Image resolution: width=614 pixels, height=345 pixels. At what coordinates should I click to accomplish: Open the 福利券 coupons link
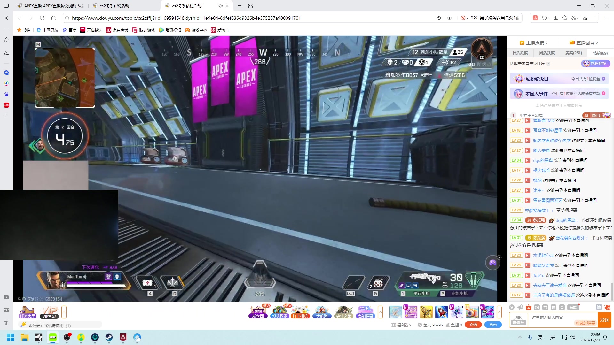[401, 325]
